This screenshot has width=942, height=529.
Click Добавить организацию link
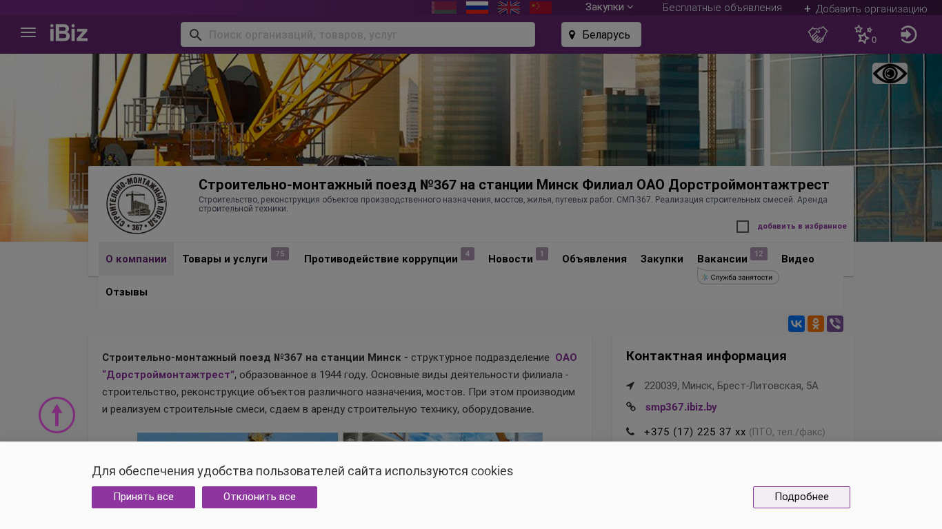865,9
